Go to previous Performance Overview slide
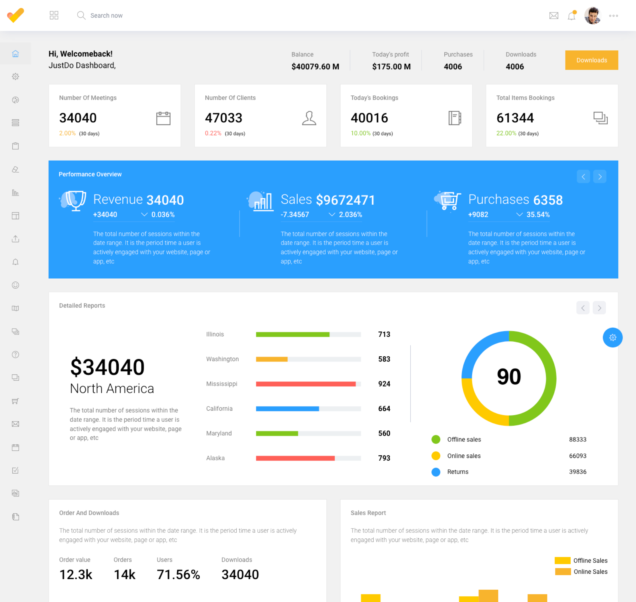The height and width of the screenshot is (602, 636). pyautogui.click(x=583, y=177)
